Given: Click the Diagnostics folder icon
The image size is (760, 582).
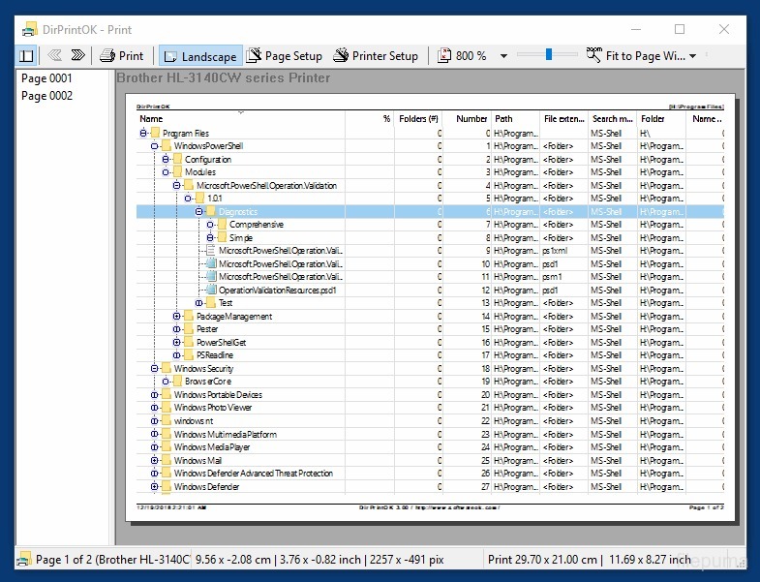Looking at the screenshot, I should 210,211.
